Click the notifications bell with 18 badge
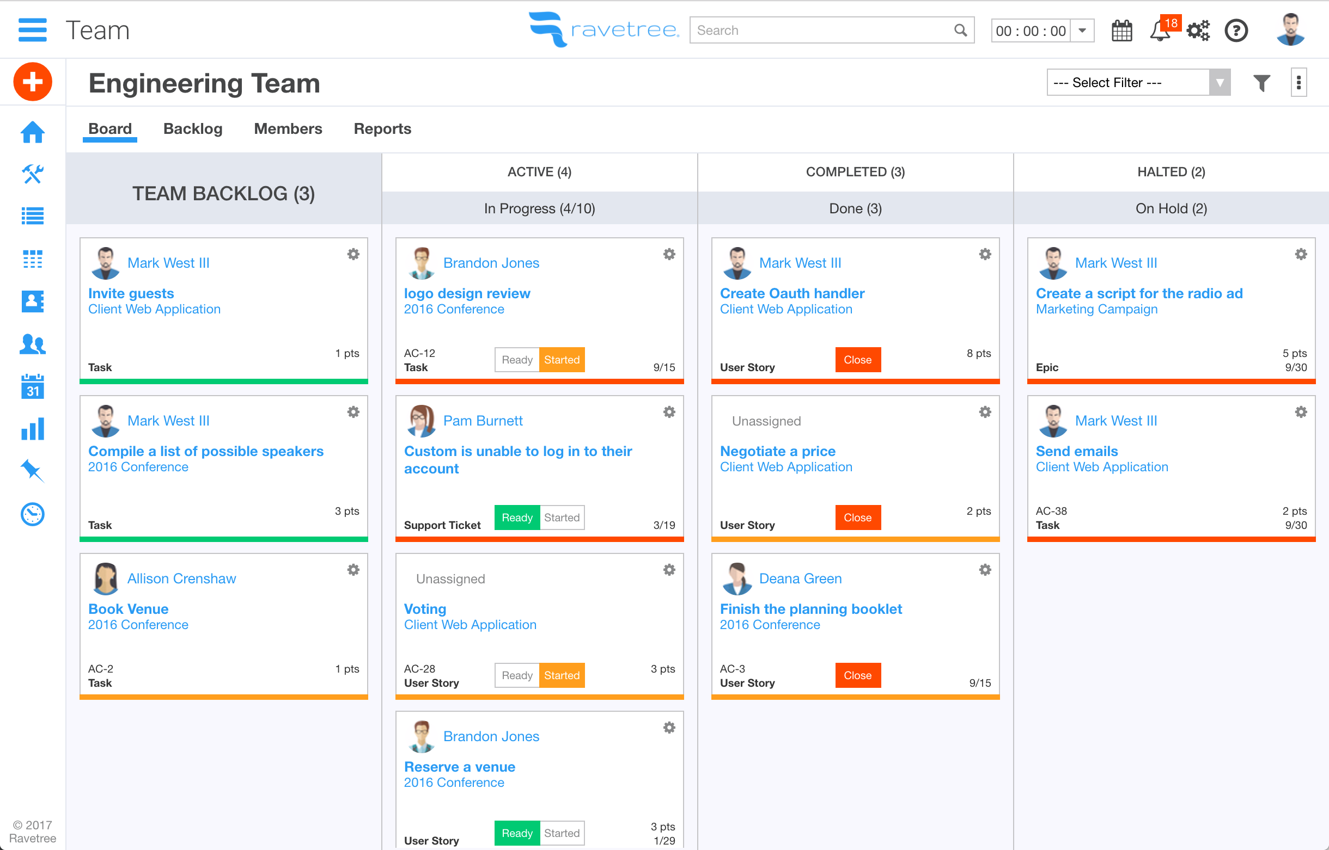The width and height of the screenshot is (1329, 850). click(1160, 31)
